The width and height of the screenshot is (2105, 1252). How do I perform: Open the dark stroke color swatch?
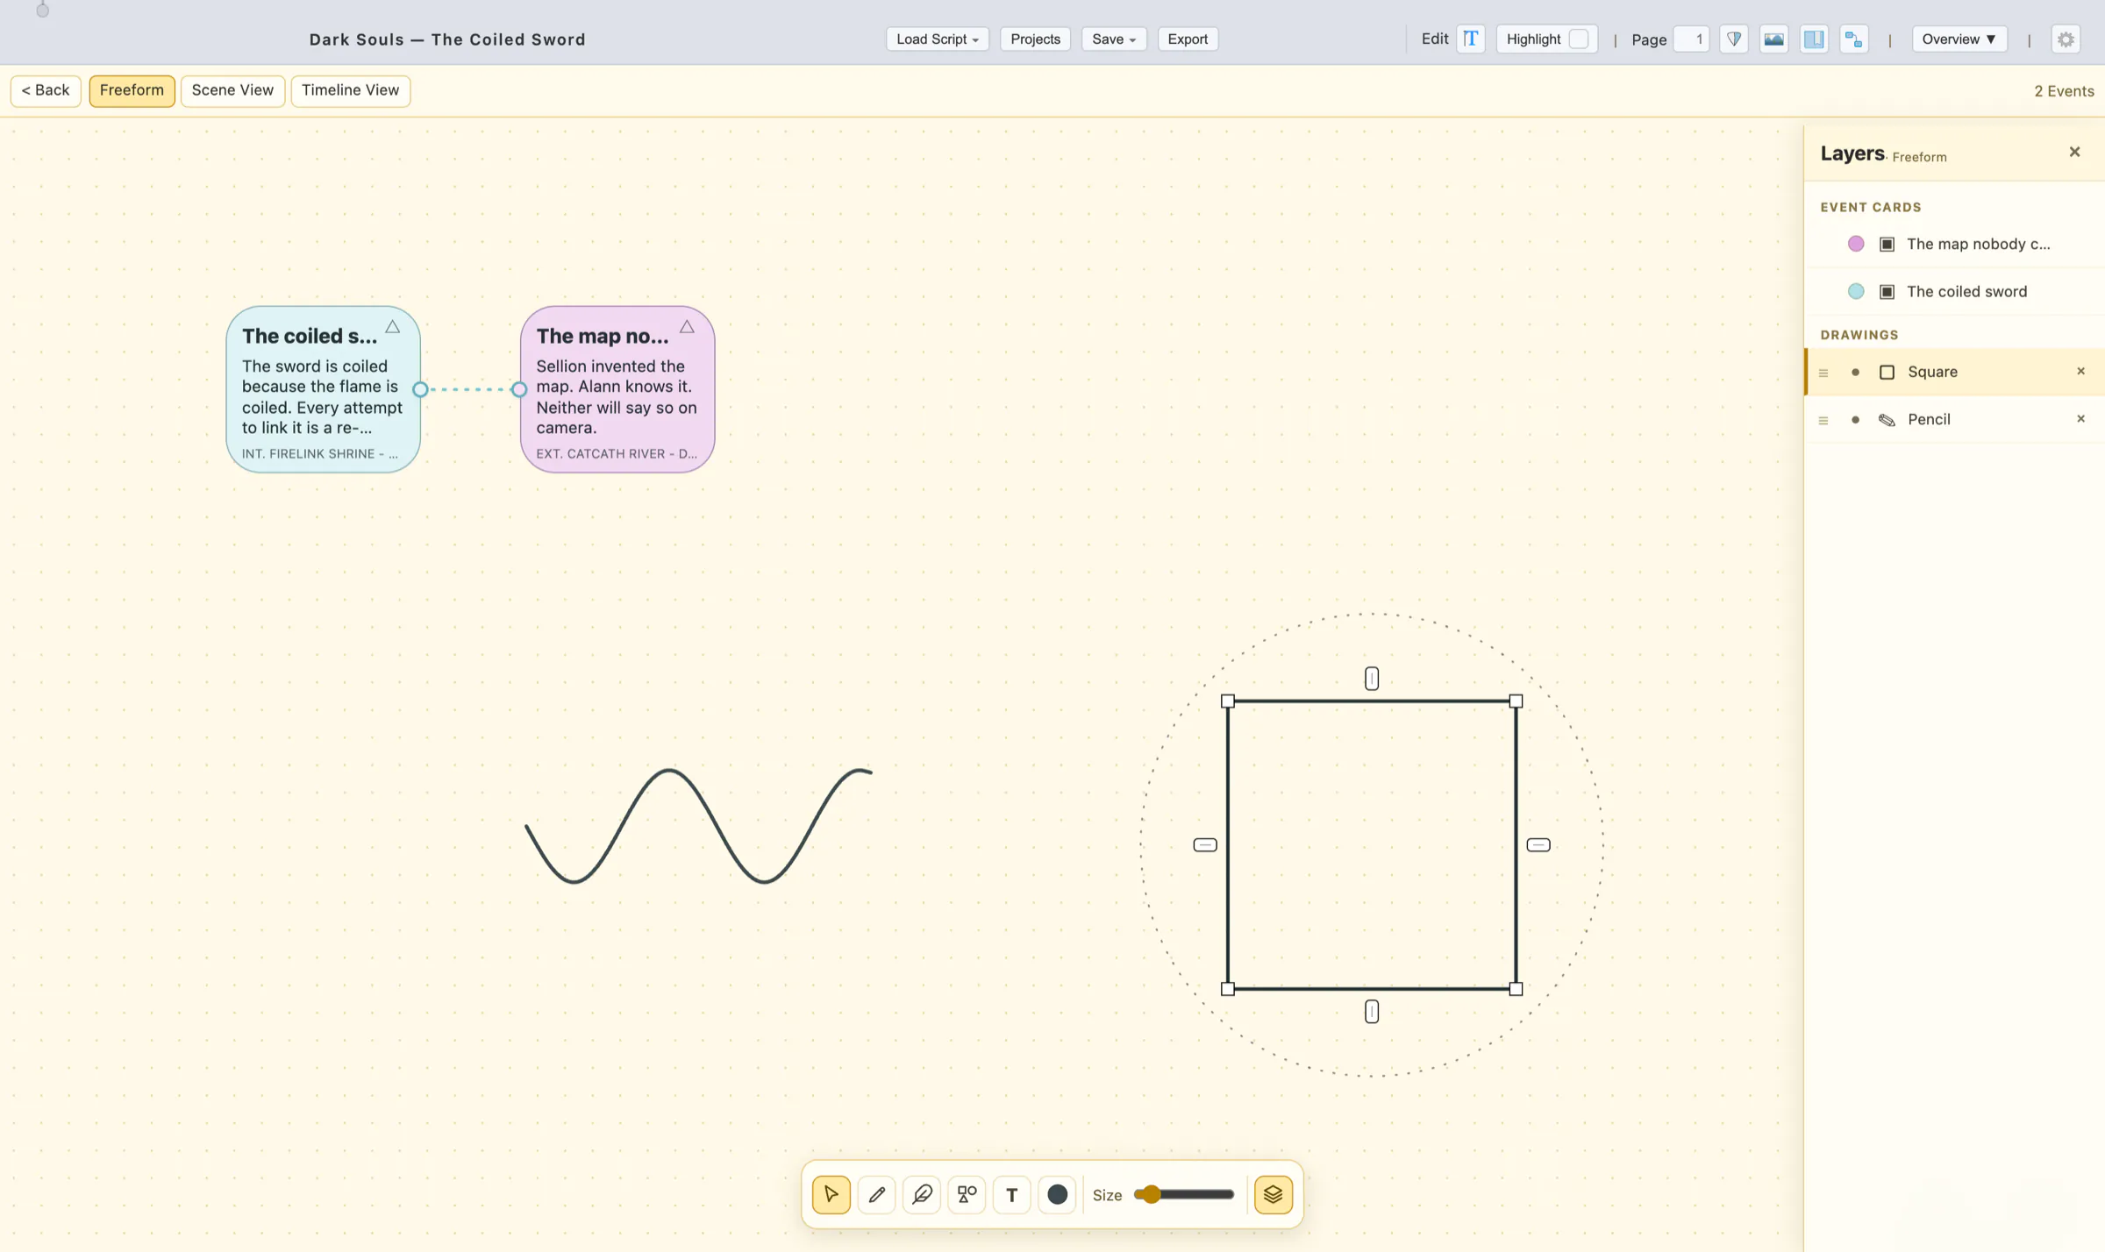(1057, 1194)
